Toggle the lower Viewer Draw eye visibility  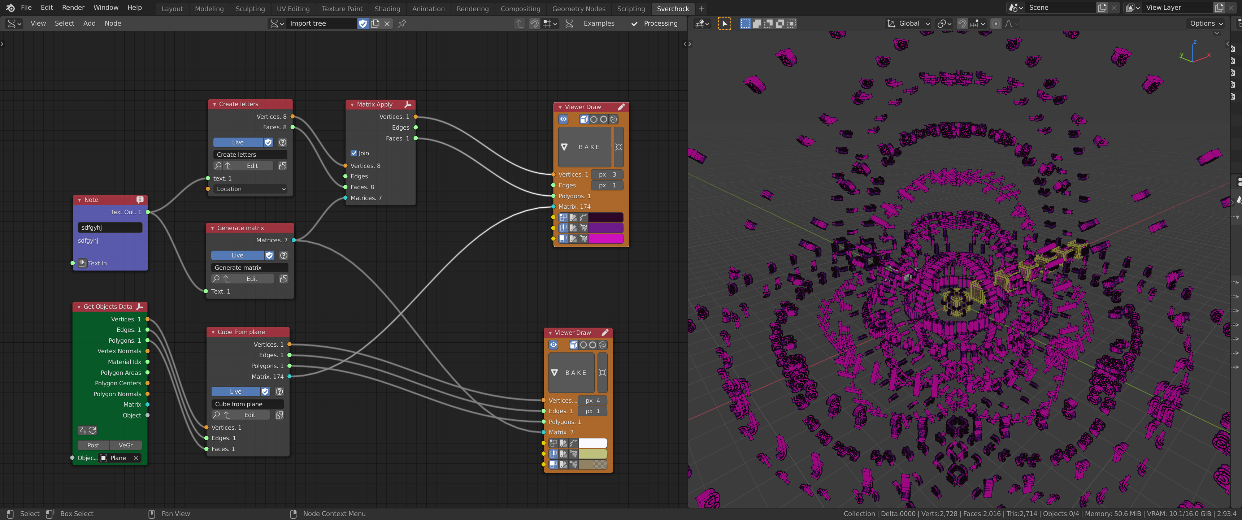click(x=553, y=345)
